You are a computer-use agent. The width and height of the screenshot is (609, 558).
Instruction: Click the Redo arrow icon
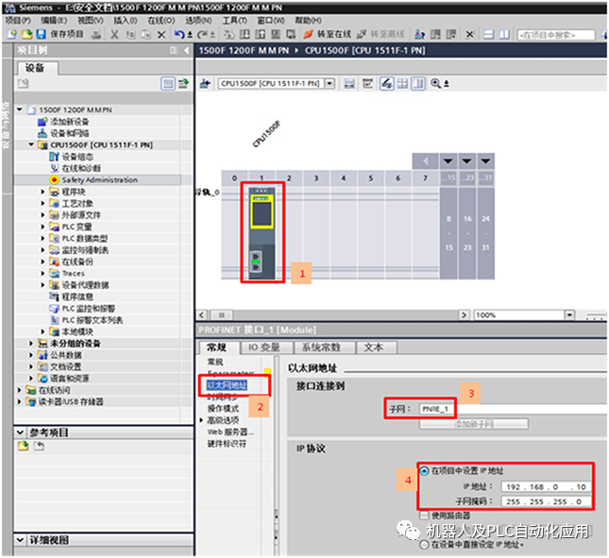[x=202, y=35]
